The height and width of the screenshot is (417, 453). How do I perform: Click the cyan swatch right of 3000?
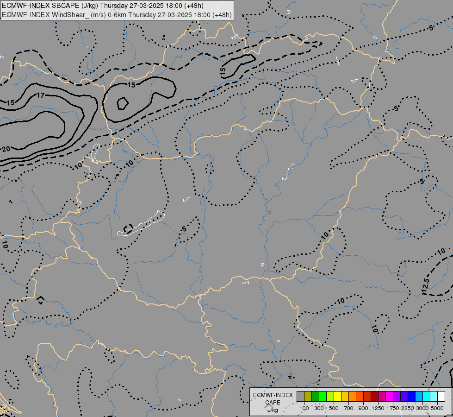coord(427,397)
